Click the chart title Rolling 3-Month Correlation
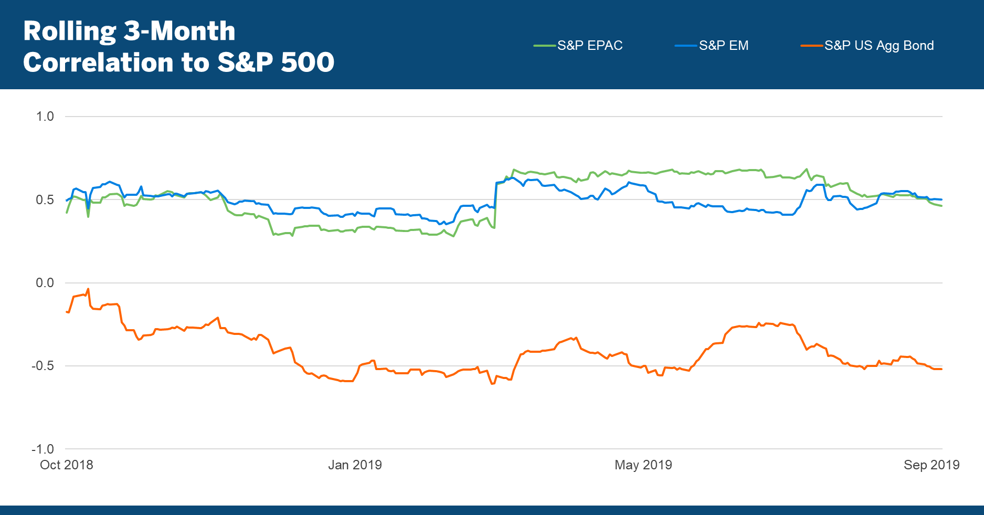Viewport: 984px width, 515px height. click(129, 31)
